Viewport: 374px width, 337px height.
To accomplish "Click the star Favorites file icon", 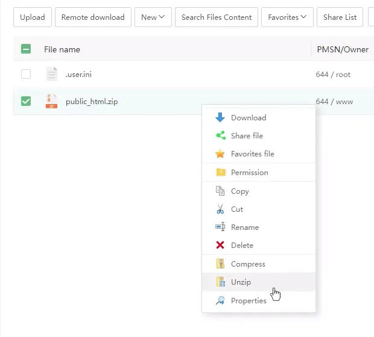I will 220,153.
